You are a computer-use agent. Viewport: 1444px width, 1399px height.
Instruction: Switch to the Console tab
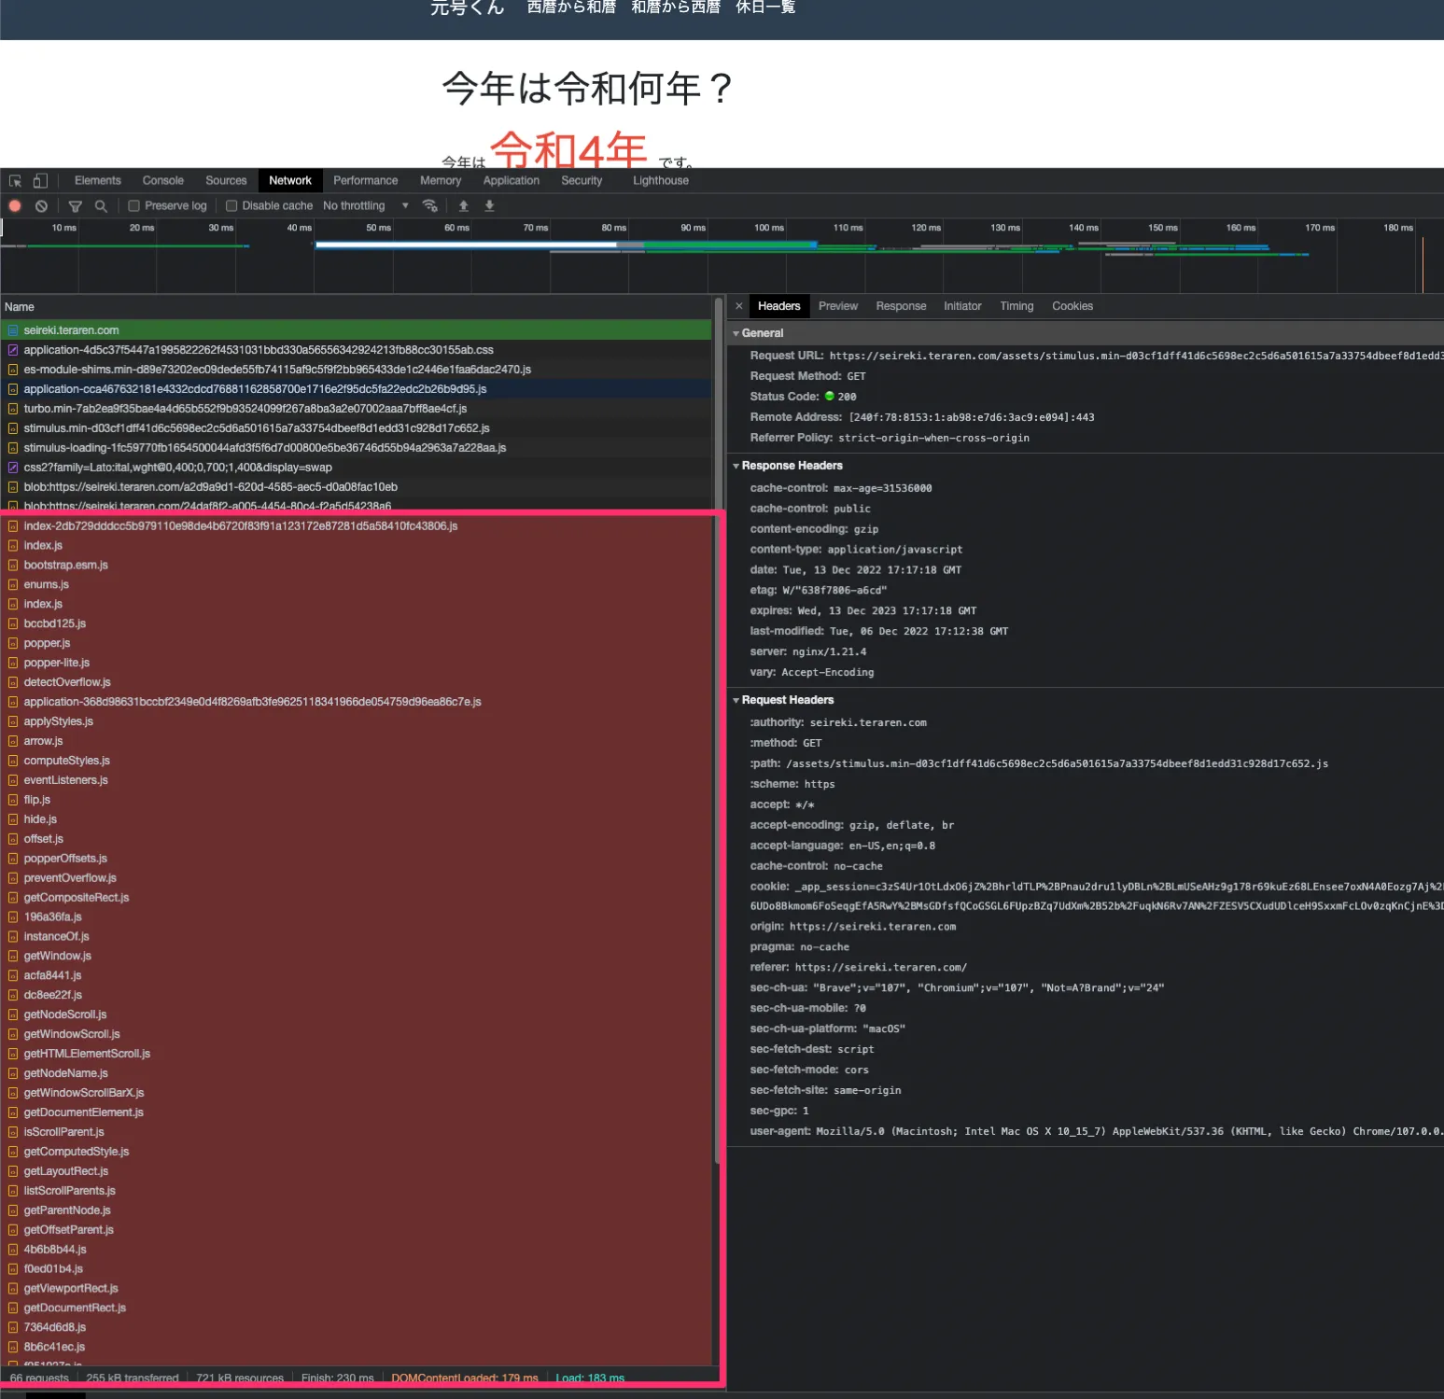[x=162, y=181]
